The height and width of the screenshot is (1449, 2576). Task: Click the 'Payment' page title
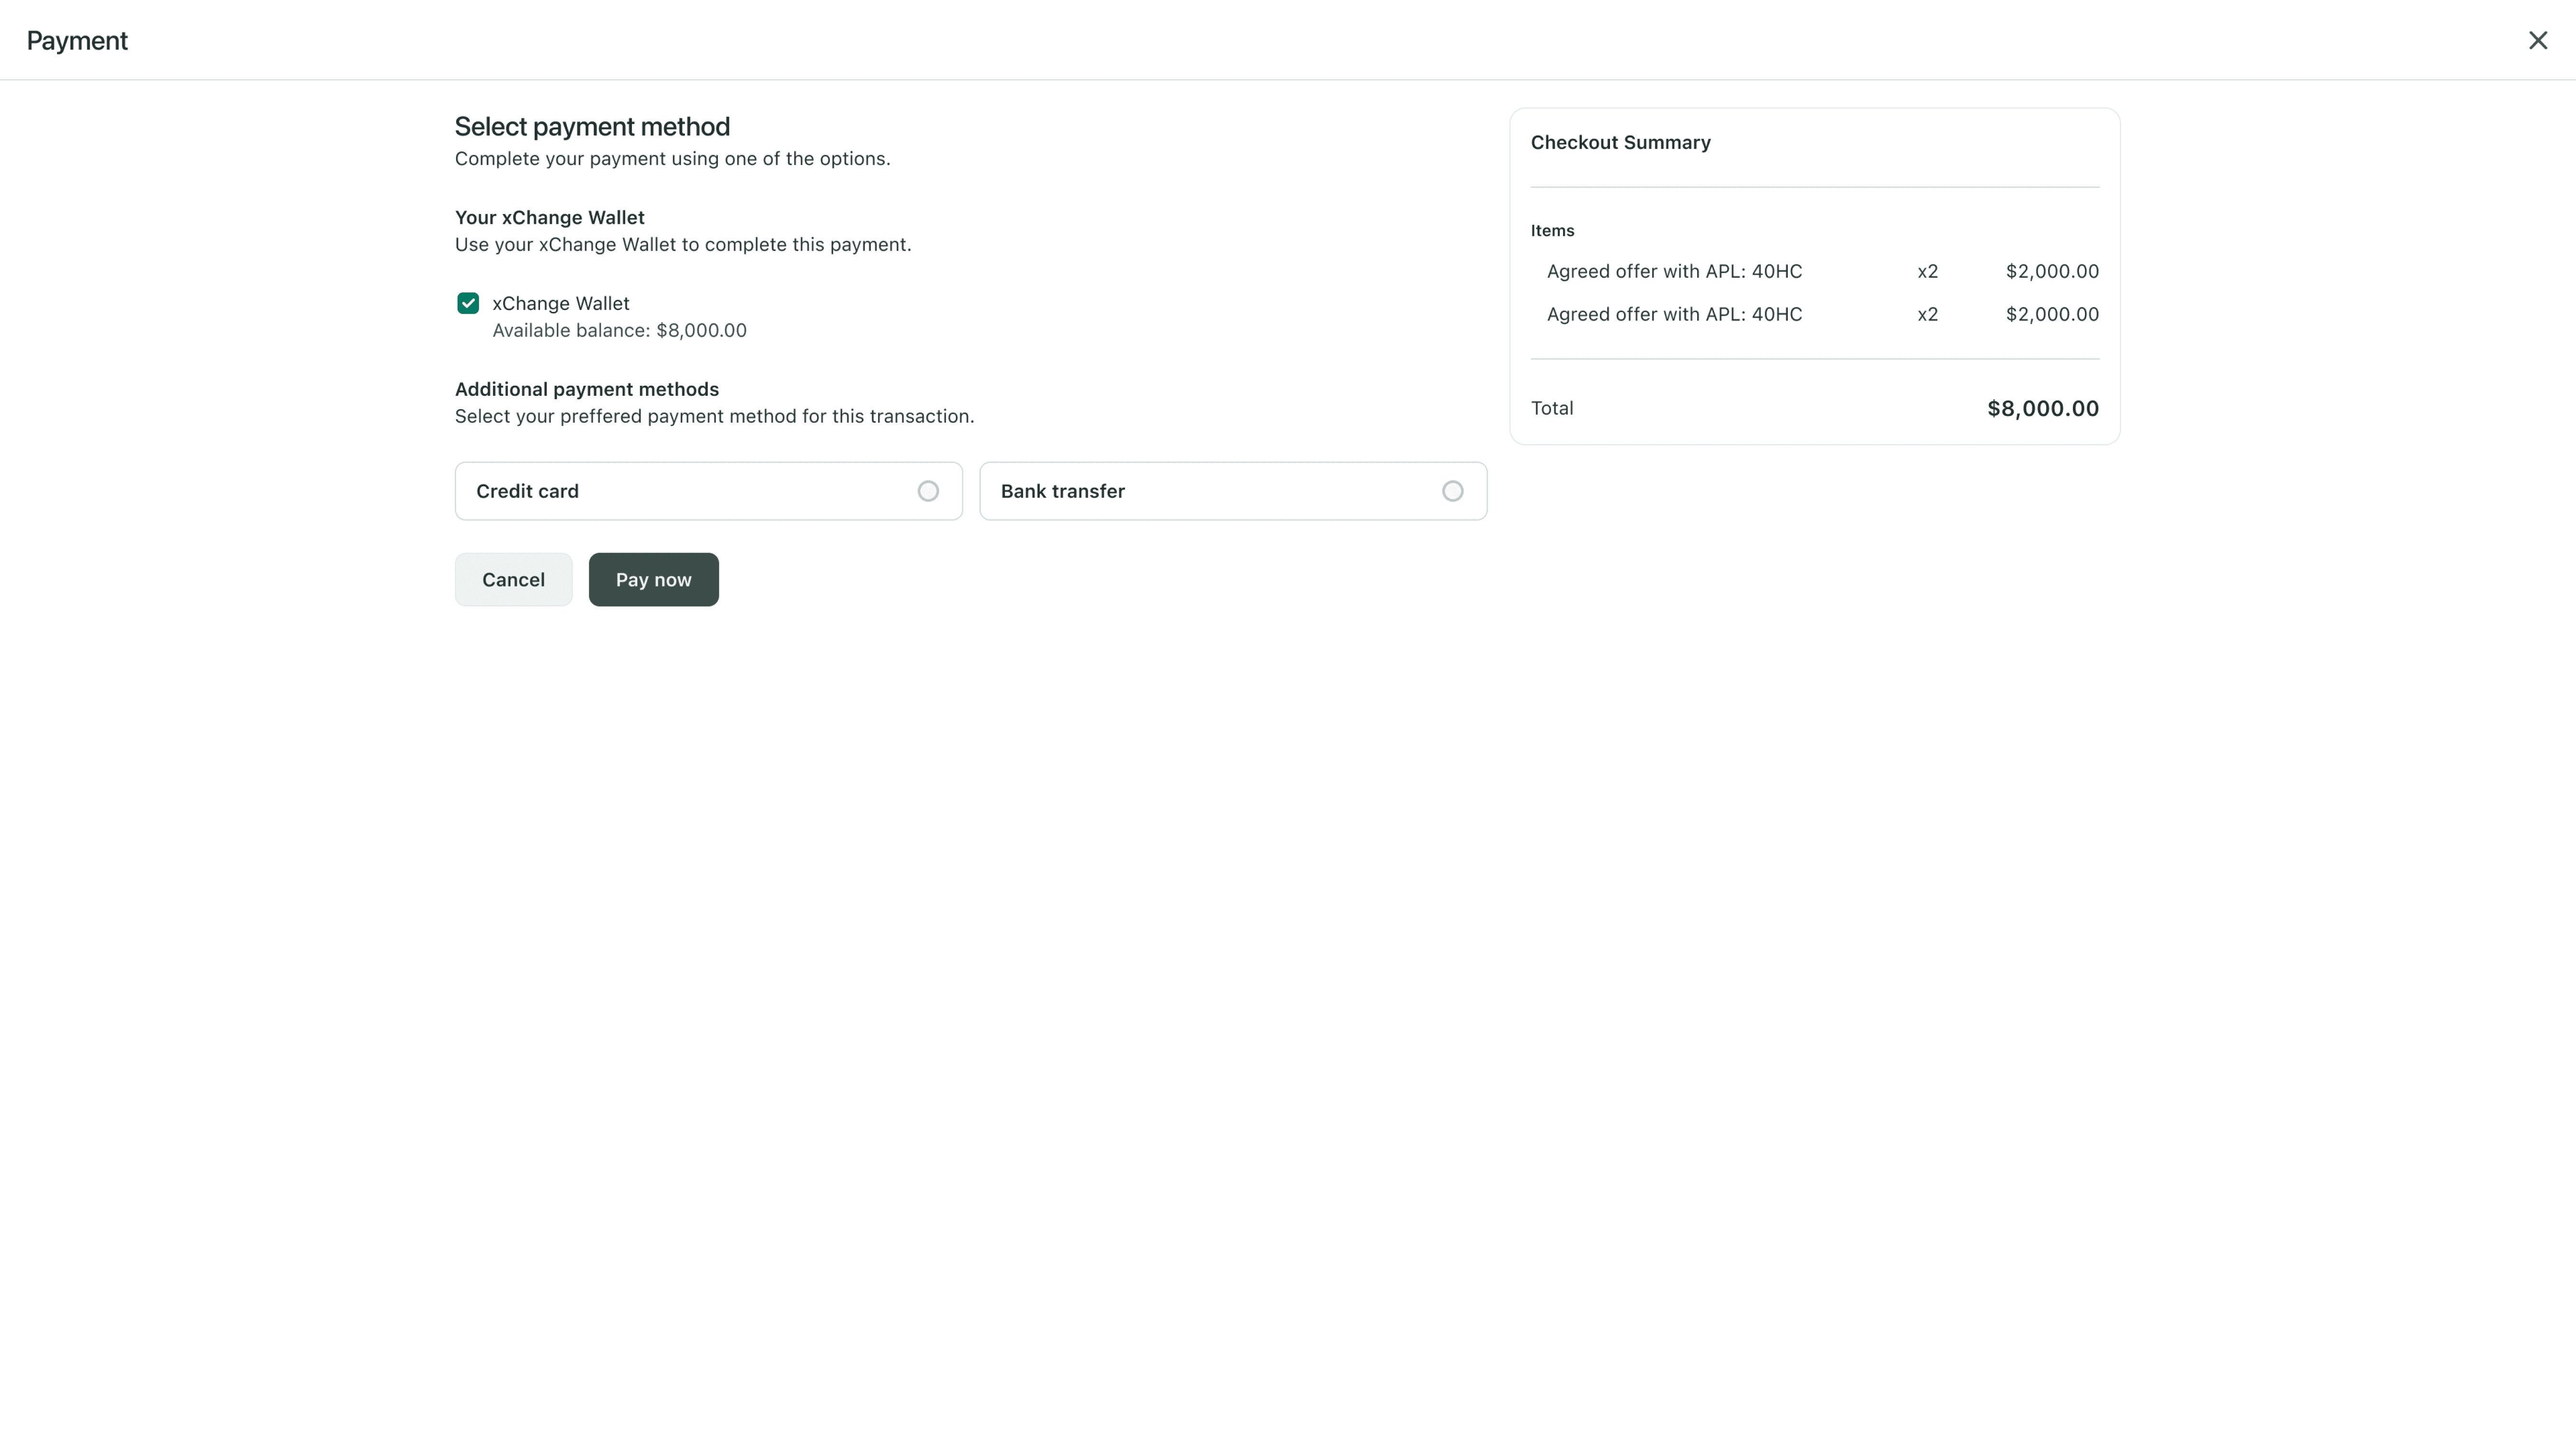(77, 41)
